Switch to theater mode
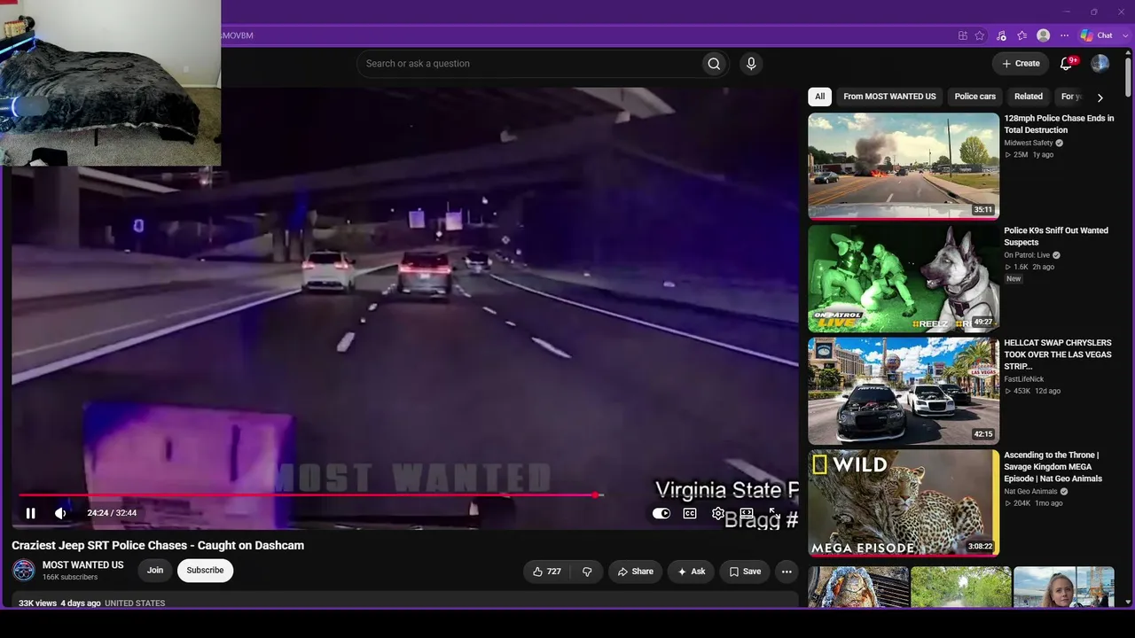 click(747, 513)
